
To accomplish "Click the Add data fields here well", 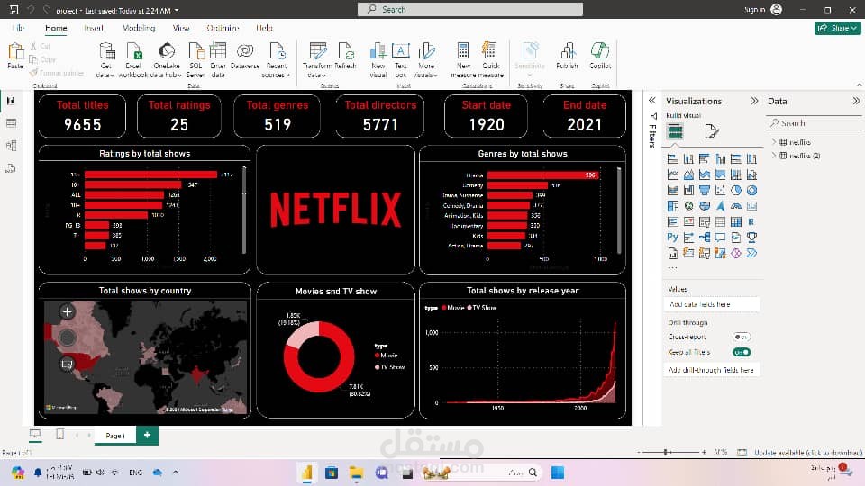I will pos(712,304).
